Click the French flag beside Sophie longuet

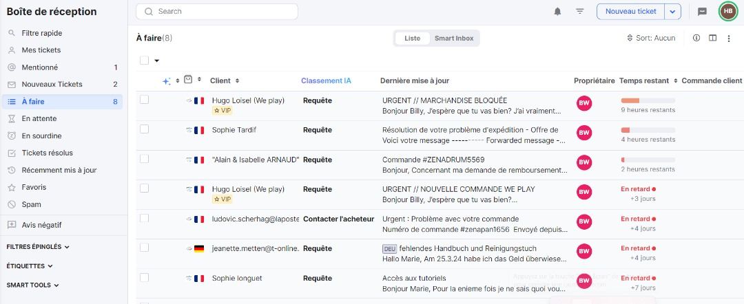199,279
